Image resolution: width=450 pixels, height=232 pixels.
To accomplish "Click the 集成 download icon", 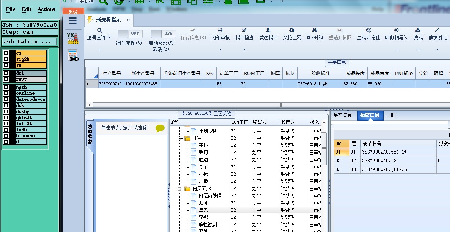I will click(x=418, y=30).
